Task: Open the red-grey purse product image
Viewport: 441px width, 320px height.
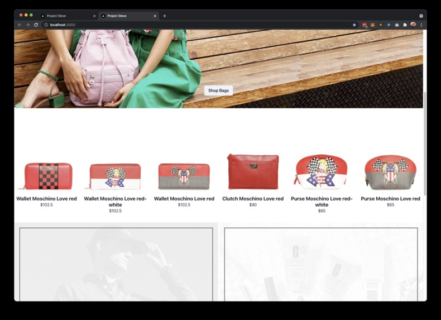Action: click(390, 171)
